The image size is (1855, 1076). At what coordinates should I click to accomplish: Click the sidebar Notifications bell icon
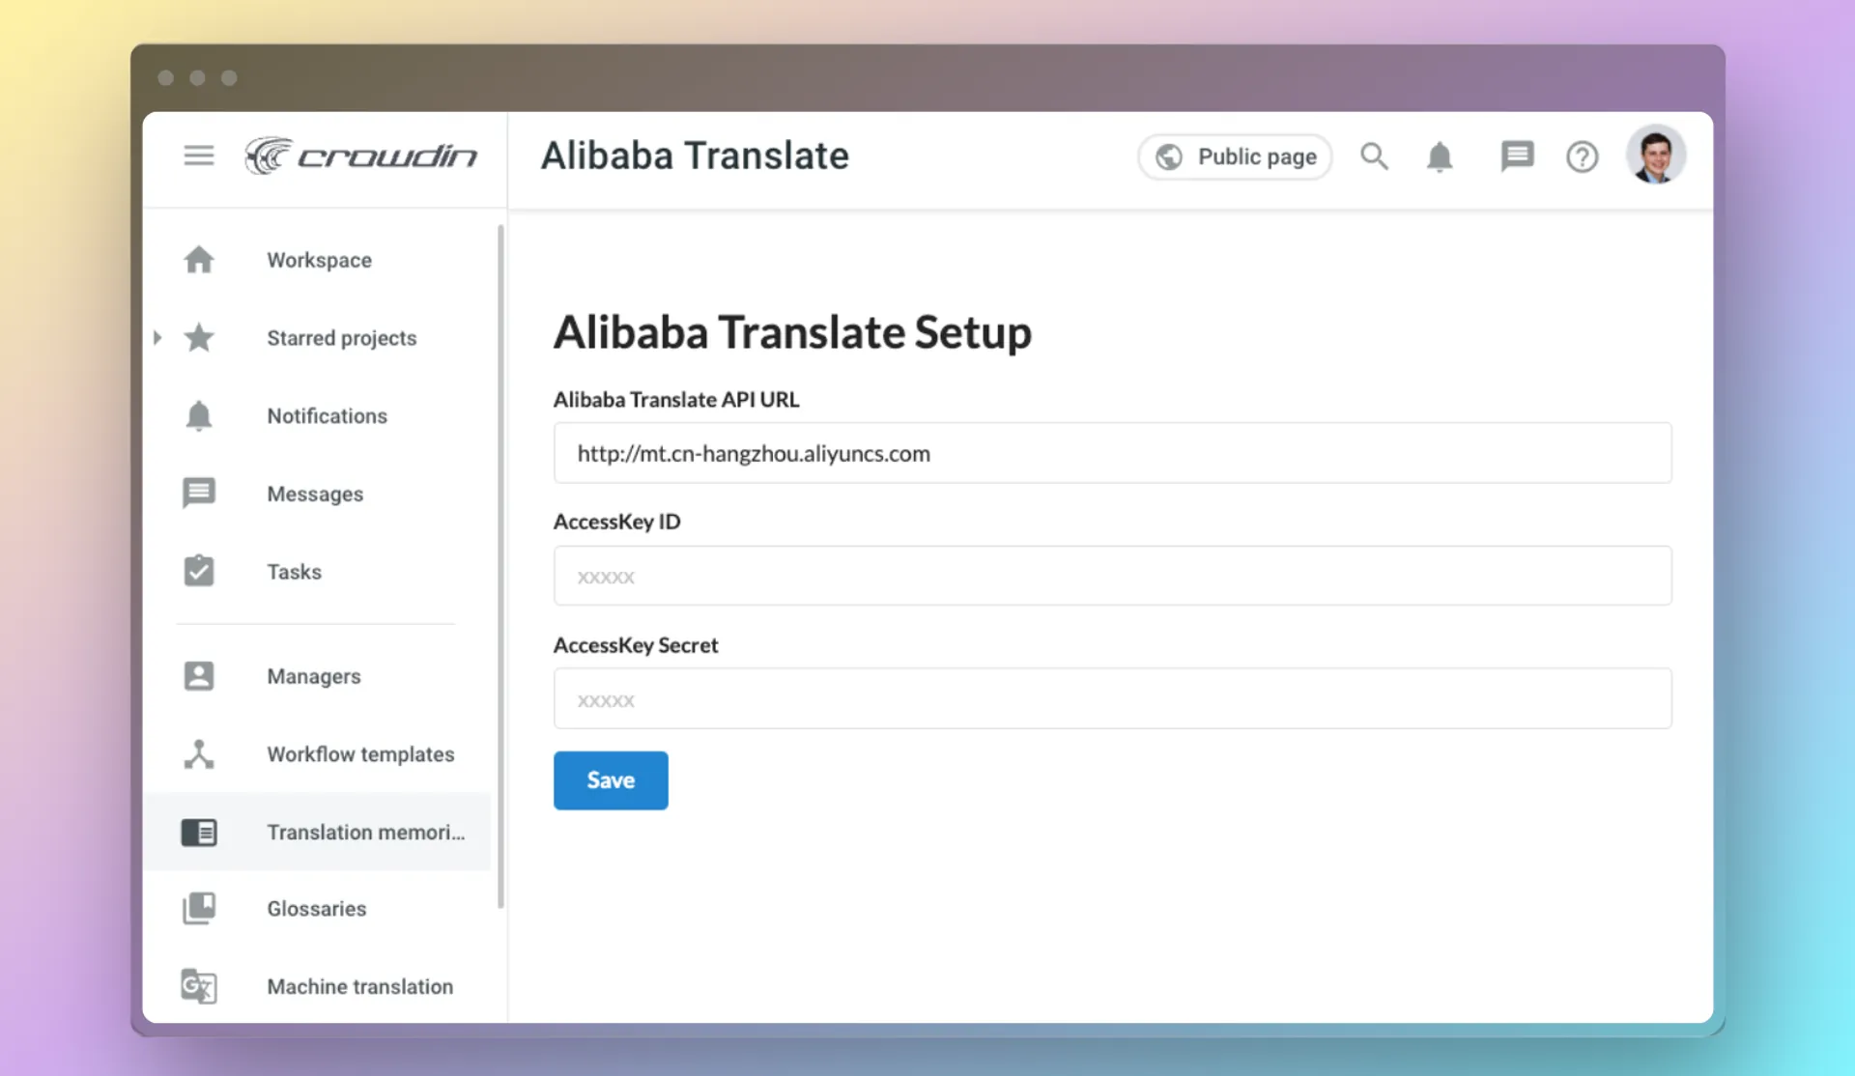199,415
